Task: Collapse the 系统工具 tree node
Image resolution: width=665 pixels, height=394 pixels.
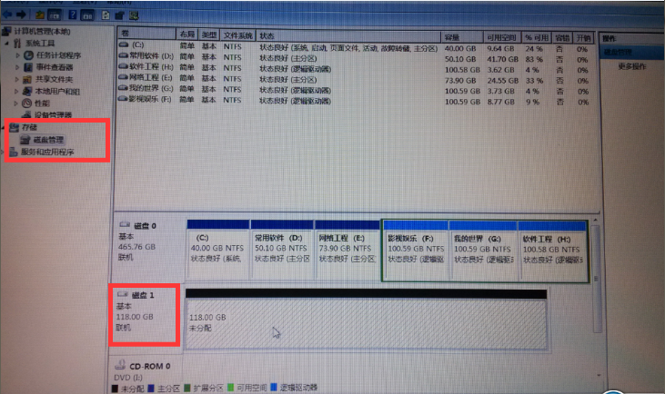Action: pyautogui.click(x=6, y=44)
